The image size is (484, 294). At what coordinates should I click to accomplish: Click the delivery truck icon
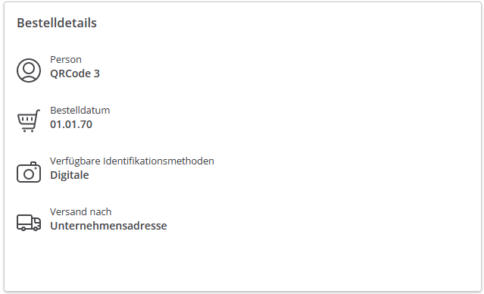pyautogui.click(x=29, y=223)
